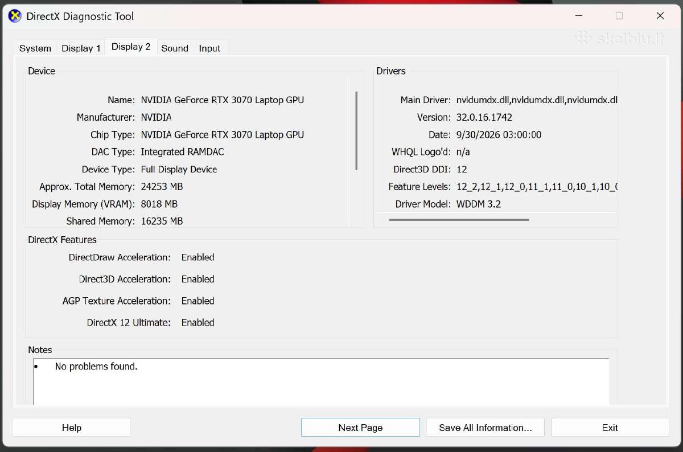
Task: Switch to the System tab
Action: (x=35, y=48)
